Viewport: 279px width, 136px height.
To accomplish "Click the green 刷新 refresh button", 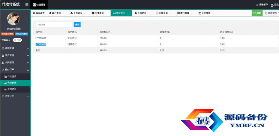I will [257, 13].
